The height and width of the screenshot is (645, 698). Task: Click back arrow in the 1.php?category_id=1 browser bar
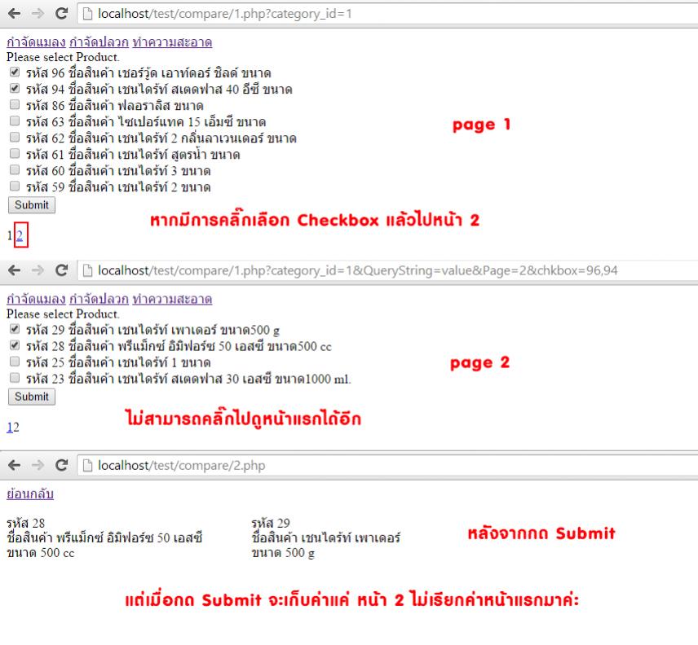[14, 13]
